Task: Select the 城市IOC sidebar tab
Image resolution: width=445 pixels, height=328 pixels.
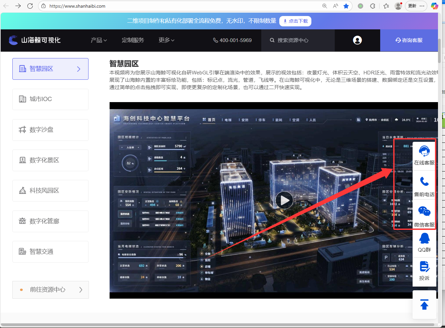Action: (50, 99)
